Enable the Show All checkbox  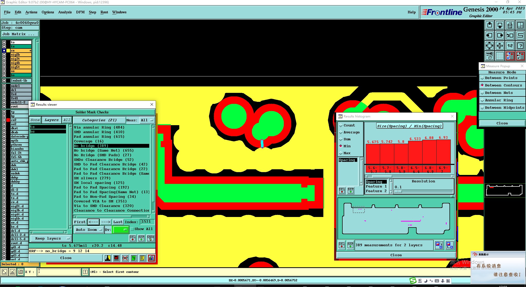point(132,229)
